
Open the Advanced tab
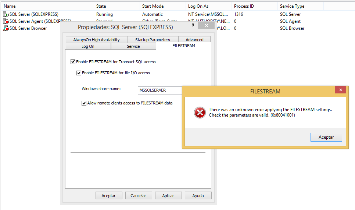(194, 40)
